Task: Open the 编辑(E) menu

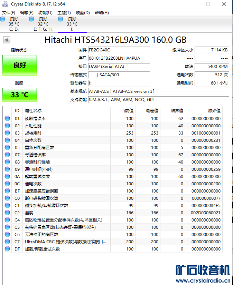Action: click(27, 12)
